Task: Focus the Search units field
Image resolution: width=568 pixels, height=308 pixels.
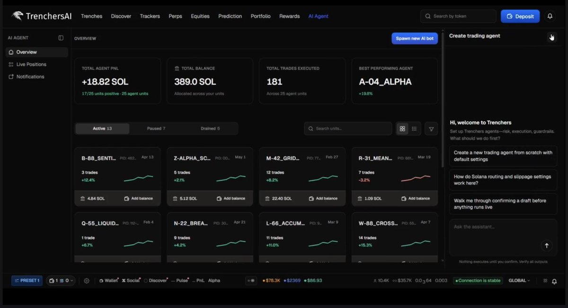Action: pos(348,129)
